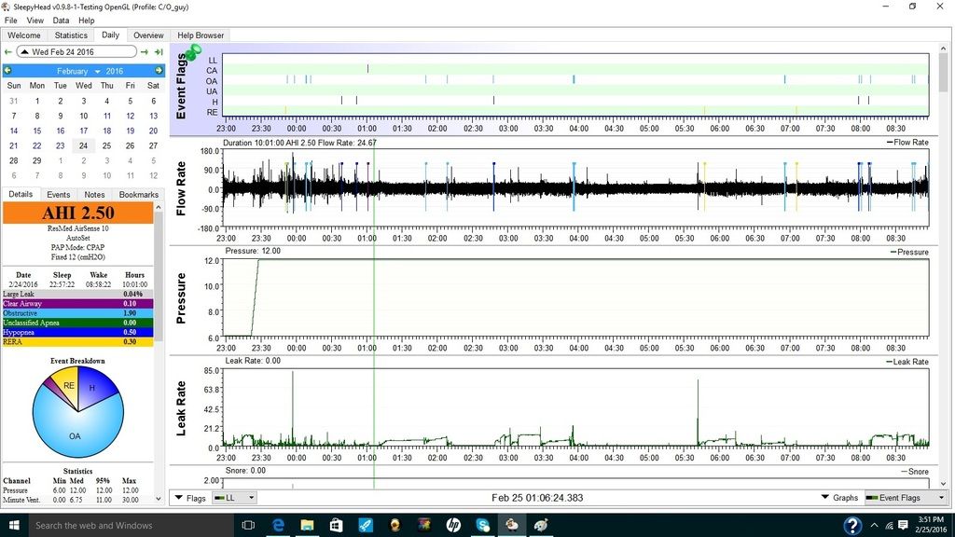Select the SleepyHead sheep taskbar icon

click(x=512, y=525)
